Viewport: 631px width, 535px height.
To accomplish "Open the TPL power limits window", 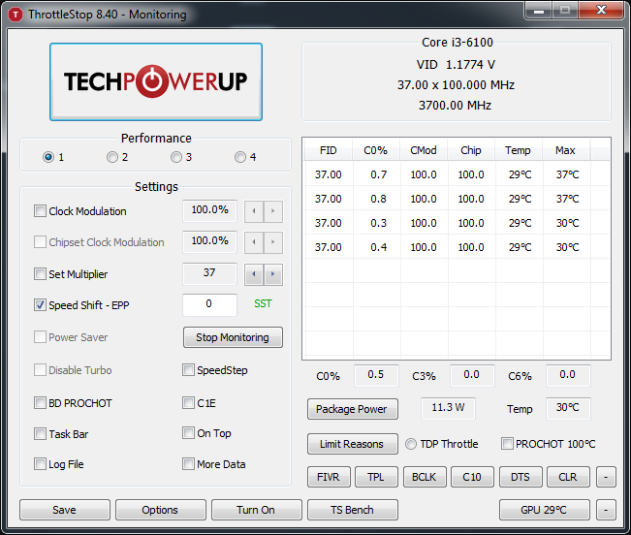I will click(x=376, y=477).
